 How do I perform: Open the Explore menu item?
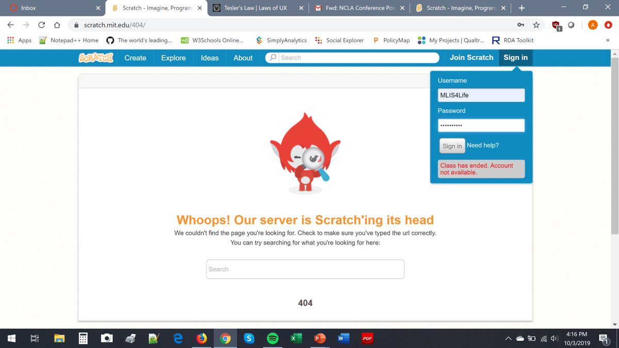coord(173,58)
